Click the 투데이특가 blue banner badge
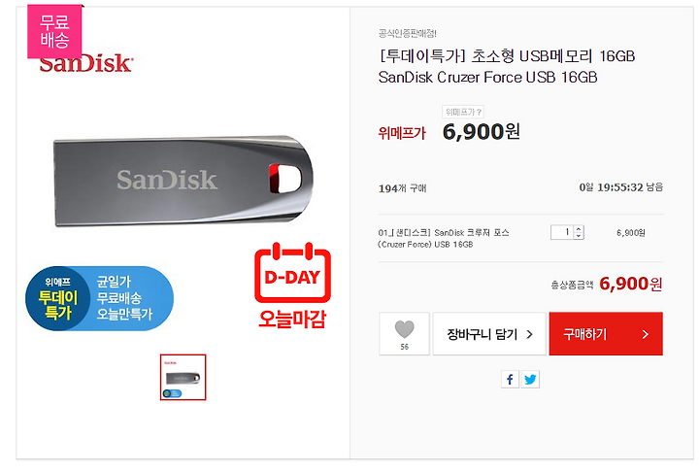The height and width of the screenshot is (472, 699). click(x=99, y=298)
